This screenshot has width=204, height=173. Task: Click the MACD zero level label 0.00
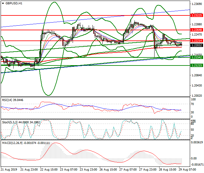point(194,158)
